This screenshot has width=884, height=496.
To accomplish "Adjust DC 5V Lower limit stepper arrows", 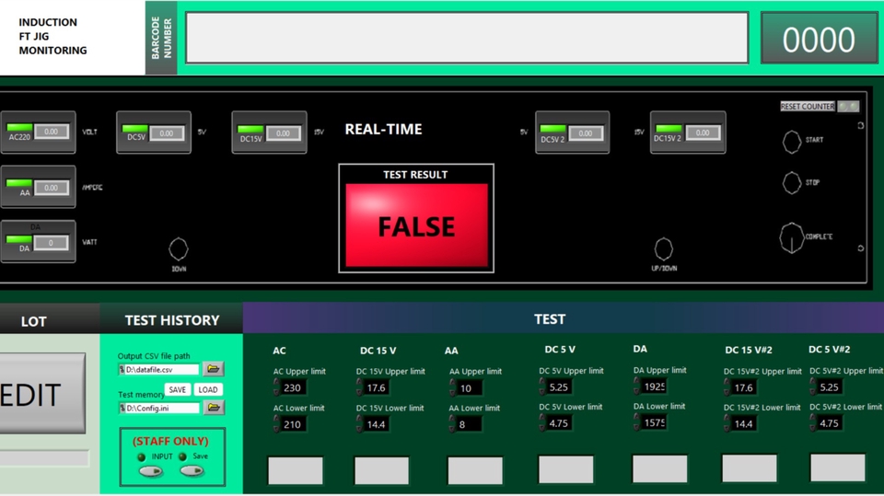I will coord(541,422).
